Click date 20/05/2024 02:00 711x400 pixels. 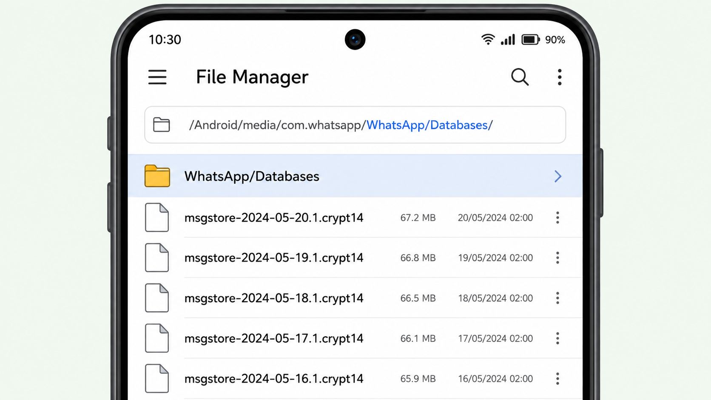495,218
